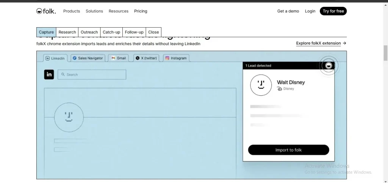Open the Solutions menu
Viewport: 388px width, 183px height.
point(94,11)
